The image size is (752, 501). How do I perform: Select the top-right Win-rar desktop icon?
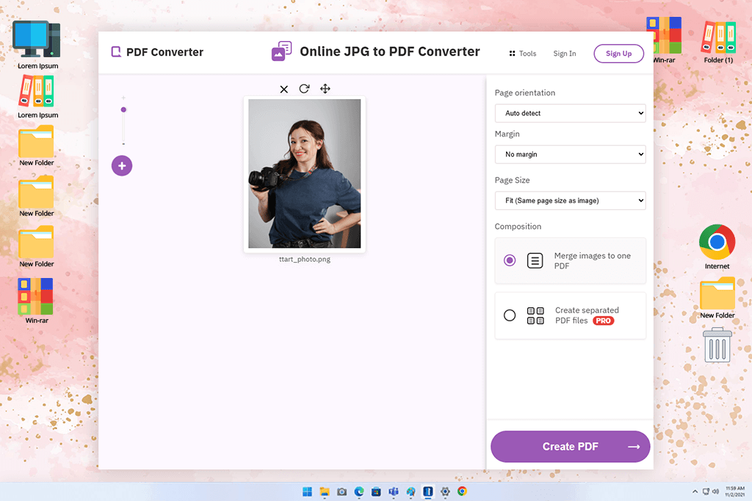point(664,40)
